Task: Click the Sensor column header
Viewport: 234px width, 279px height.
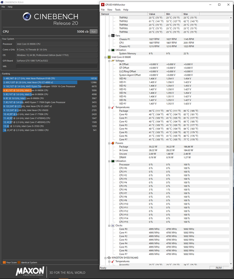Action: (x=124, y=14)
